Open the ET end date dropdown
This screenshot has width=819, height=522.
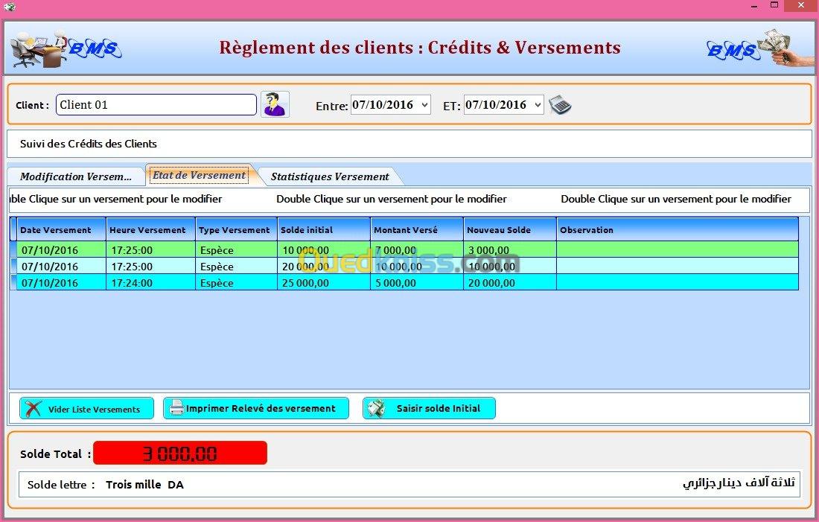[x=538, y=105]
